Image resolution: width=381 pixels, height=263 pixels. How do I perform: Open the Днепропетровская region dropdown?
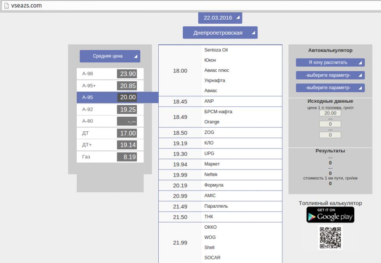[220, 32]
